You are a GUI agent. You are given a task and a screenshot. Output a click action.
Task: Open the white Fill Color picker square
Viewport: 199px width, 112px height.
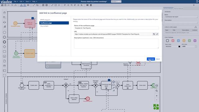[196, 47]
